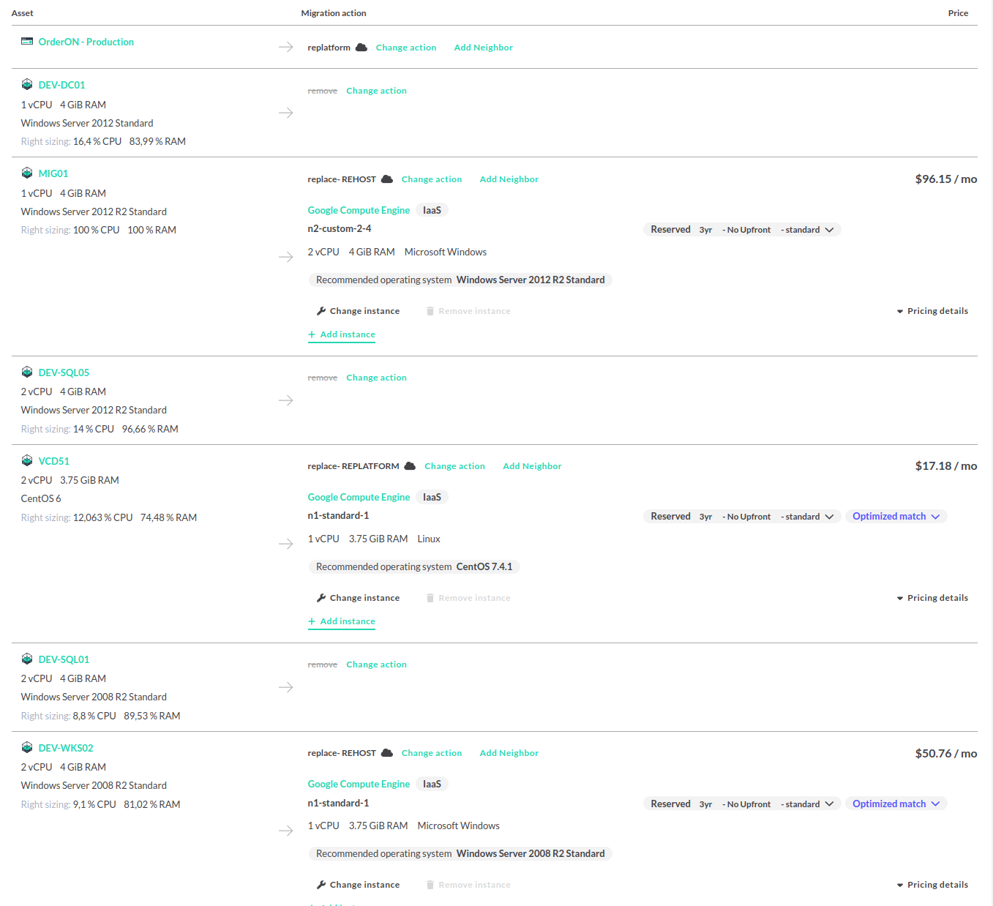Expand MIG01 Pricing details

[932, 311]
